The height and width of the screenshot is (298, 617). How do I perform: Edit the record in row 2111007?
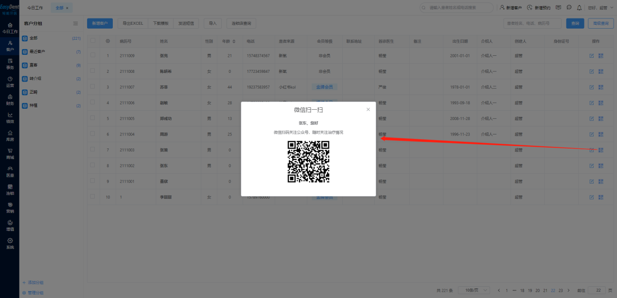click(592, 87)
